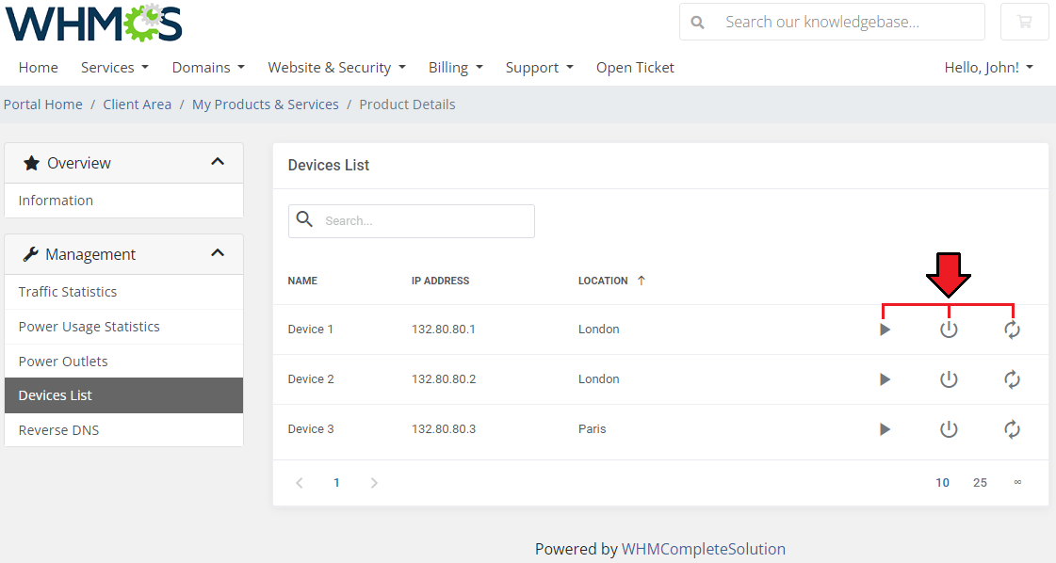Open Information in the sidebar
Image resolution: width=1056 pixels, height=563 pixels.
point(124,201)
